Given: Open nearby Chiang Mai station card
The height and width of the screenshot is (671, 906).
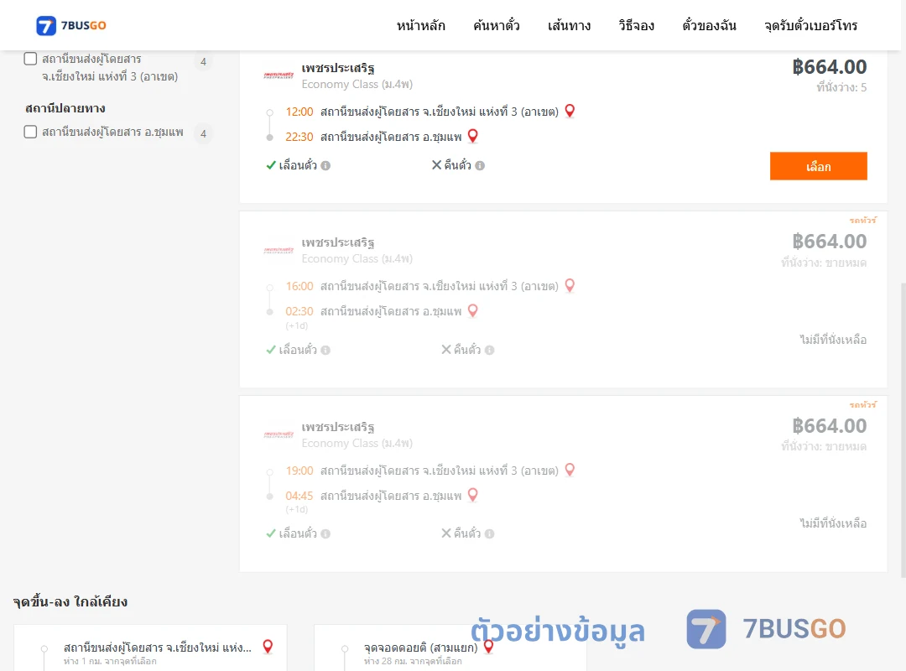Looking at the screenshot, I should 150,648.
